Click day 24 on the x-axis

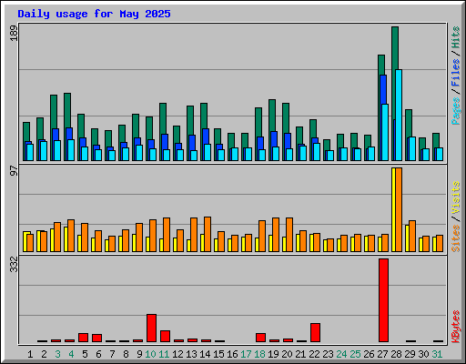click(x=341, y=354)
